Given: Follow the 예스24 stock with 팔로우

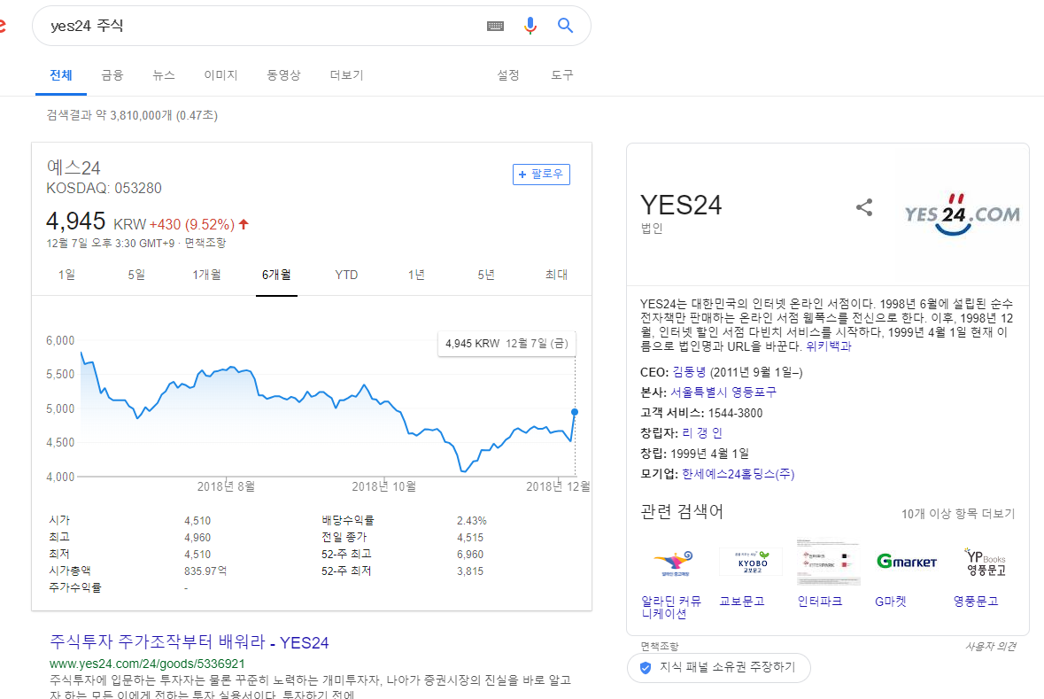Looking at the screenshot, I should click(x=541, y=174).
